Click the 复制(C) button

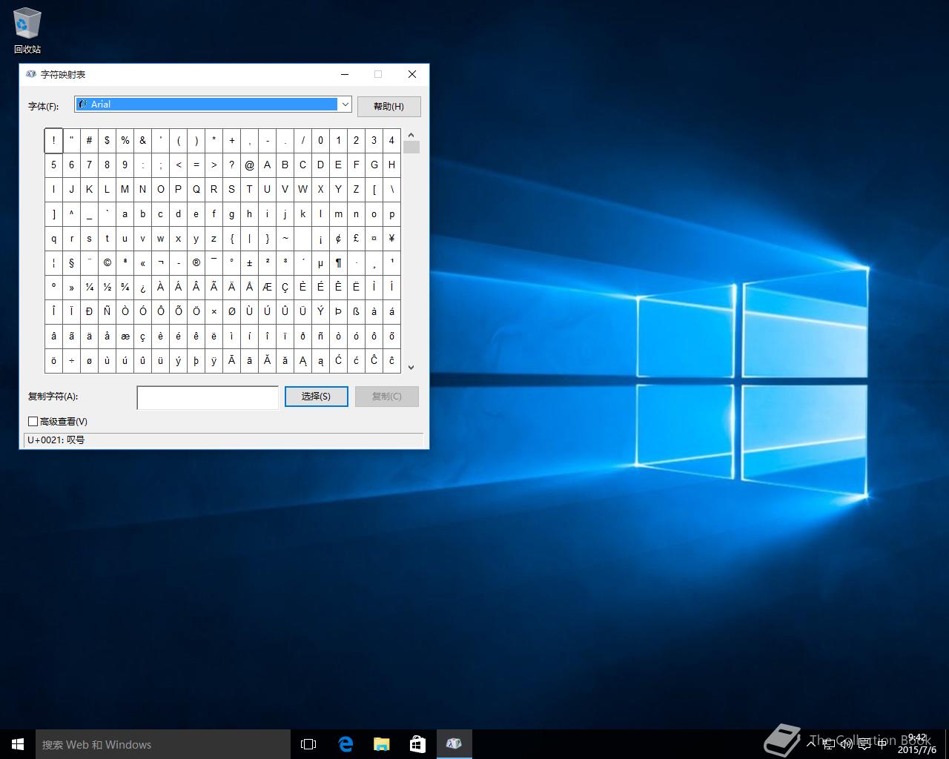[386, 397]
